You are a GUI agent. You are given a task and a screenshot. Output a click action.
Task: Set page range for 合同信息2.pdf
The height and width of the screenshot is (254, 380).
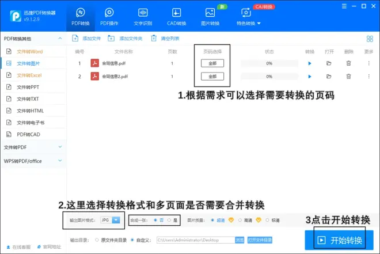(212, 77)
